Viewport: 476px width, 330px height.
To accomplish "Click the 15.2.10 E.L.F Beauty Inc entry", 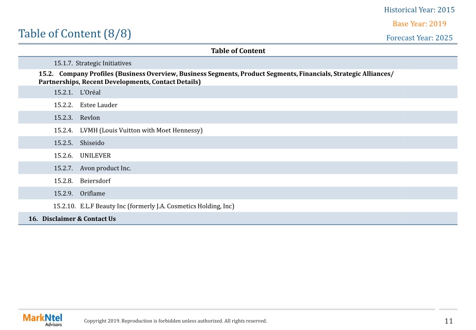I will 238,206.
